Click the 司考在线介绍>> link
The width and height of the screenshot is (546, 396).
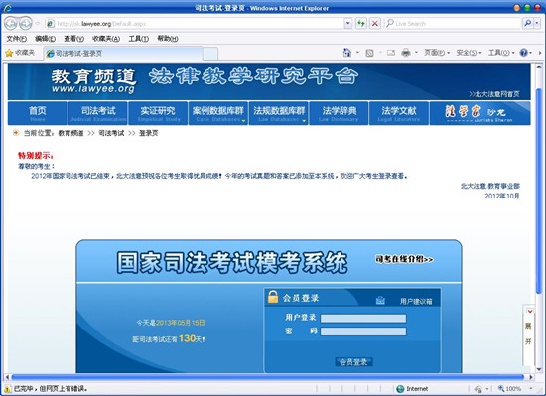tap(404, 259)
